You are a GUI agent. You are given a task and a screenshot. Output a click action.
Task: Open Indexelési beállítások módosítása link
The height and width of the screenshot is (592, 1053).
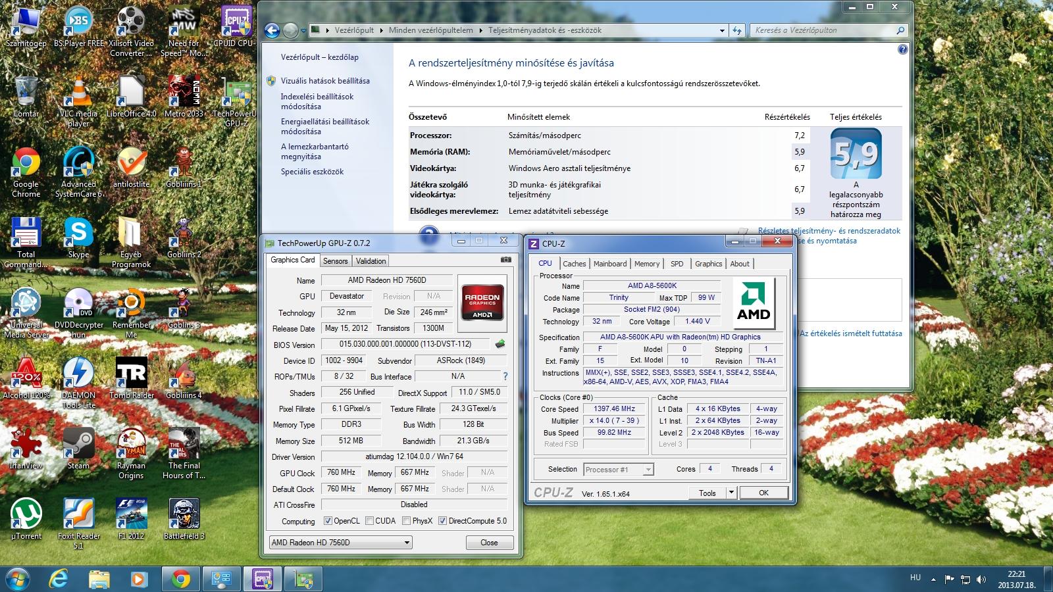[x=317, y=101]
